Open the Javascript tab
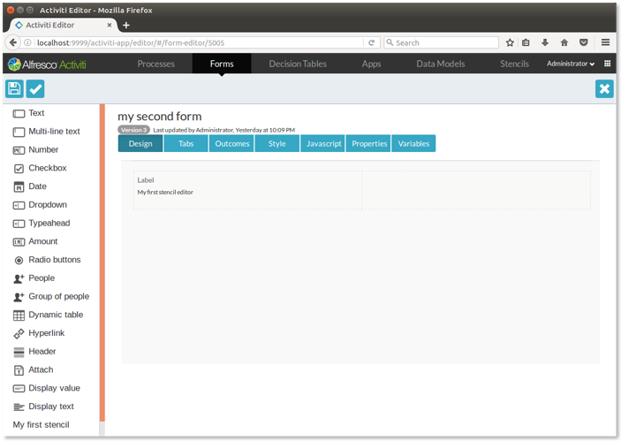The height and width of the screenshot is (441, 621). coord(323,143)
